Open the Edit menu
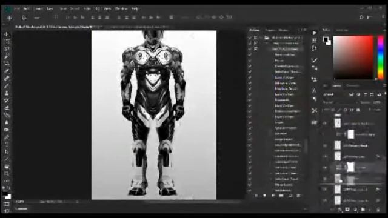 [x=26, y=8]
